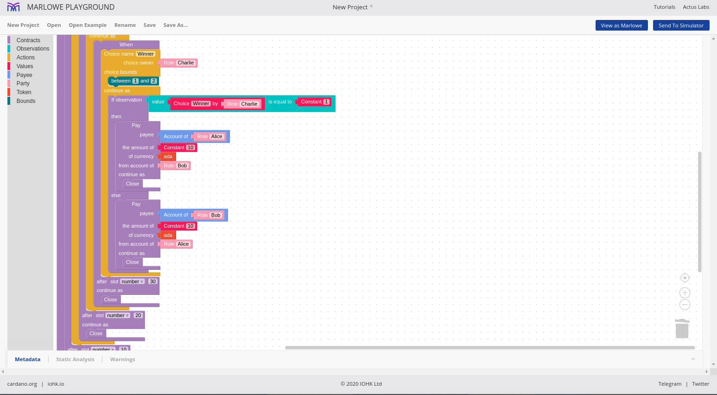
Task: Open the Observations block category
Action: coord(32,49)
